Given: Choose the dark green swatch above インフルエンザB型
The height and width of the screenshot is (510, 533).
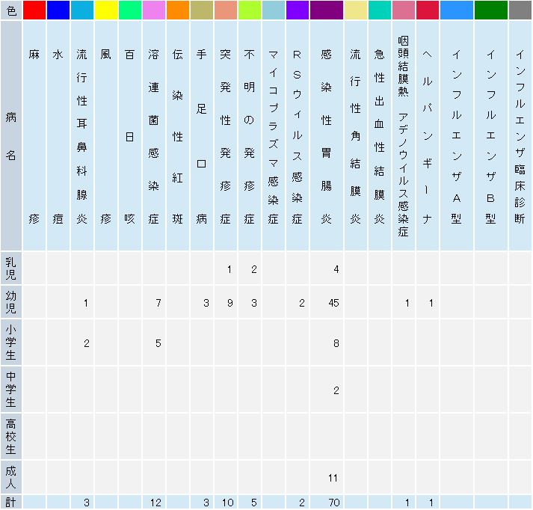Looking at the screenshot, I should 491,10.
